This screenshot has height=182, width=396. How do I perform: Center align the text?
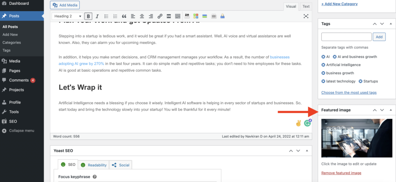tap(142, 16)
